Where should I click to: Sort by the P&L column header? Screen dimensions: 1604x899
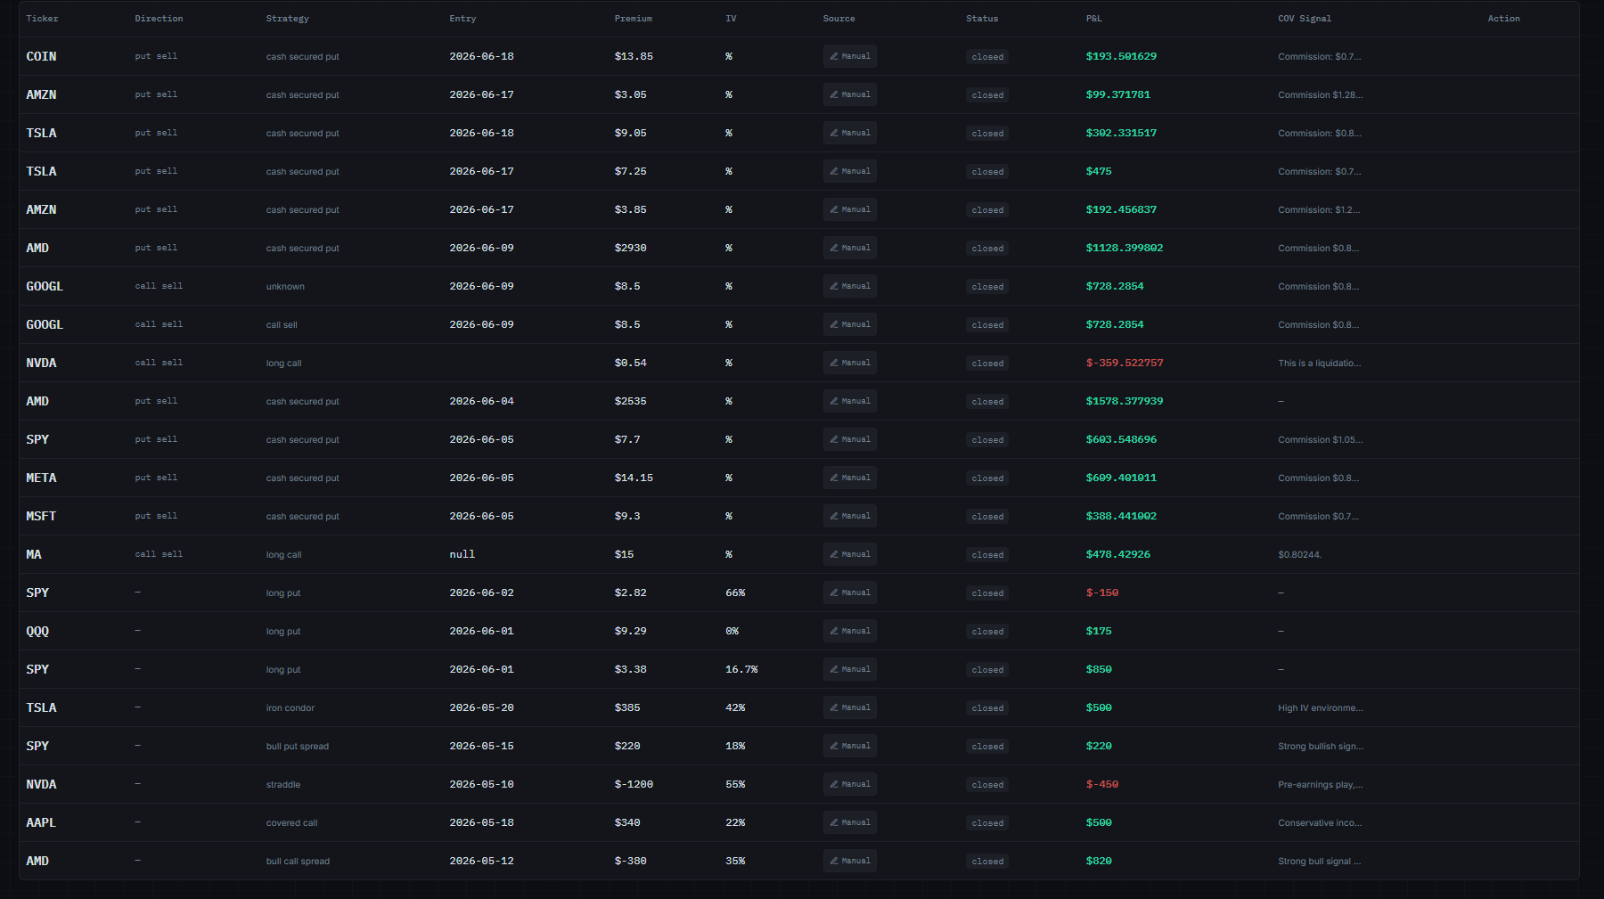[1093, 19]
